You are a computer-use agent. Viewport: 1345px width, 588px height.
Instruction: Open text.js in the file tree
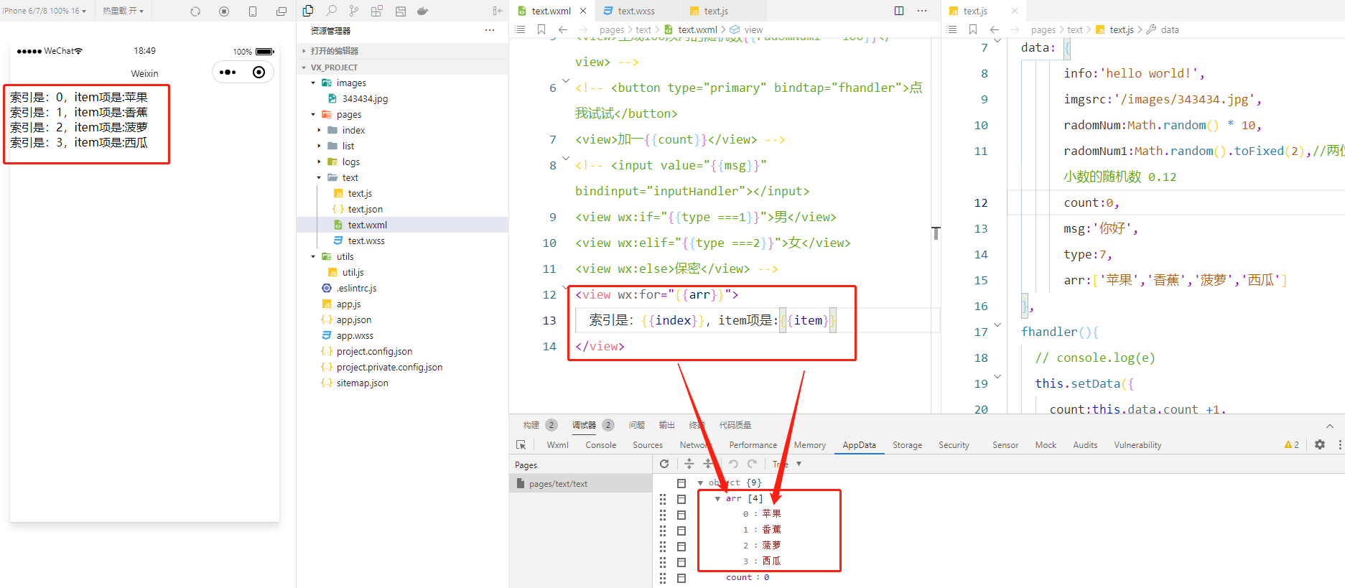point(360,193)
